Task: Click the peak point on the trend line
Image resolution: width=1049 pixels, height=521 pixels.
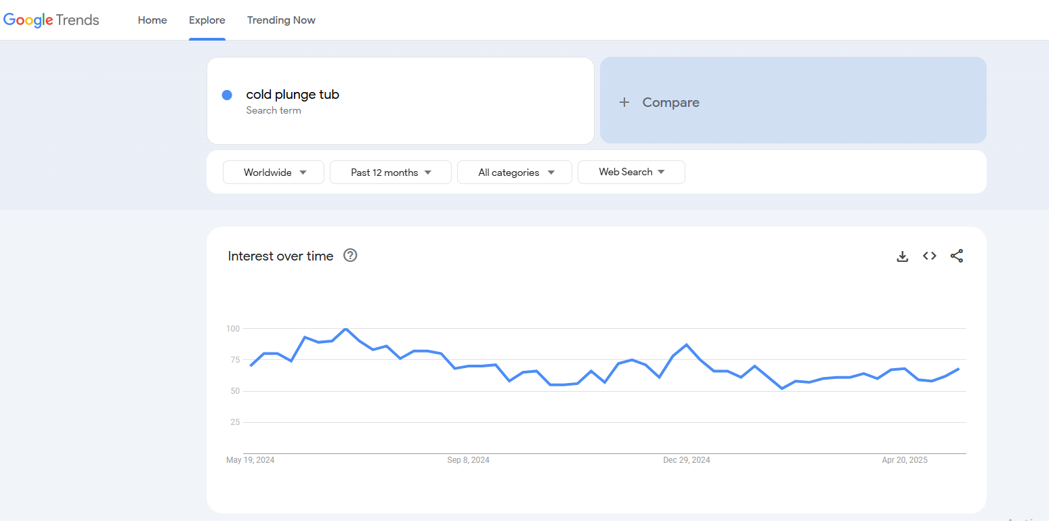Action: pos(346,329)
